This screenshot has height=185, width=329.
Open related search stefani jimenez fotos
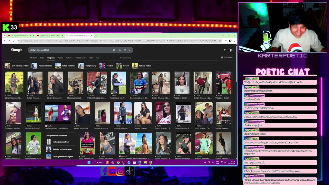point(60,142)
